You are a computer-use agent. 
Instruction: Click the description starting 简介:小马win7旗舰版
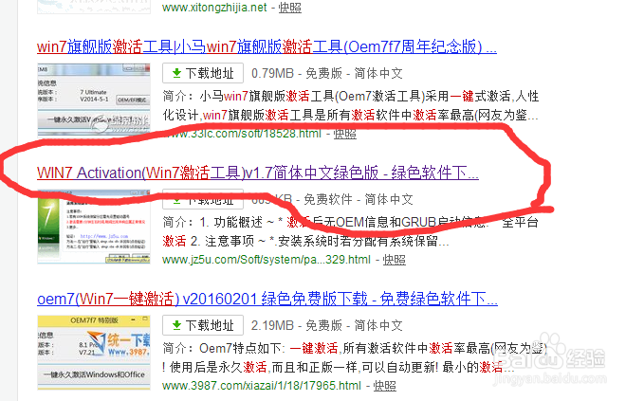click(350, 105)
